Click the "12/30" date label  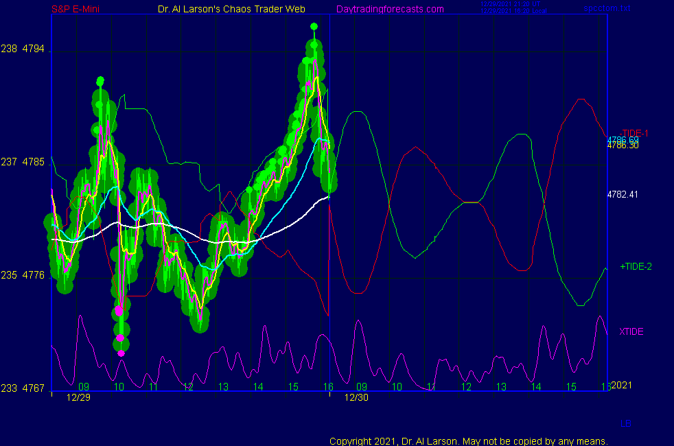pos(356,397)
